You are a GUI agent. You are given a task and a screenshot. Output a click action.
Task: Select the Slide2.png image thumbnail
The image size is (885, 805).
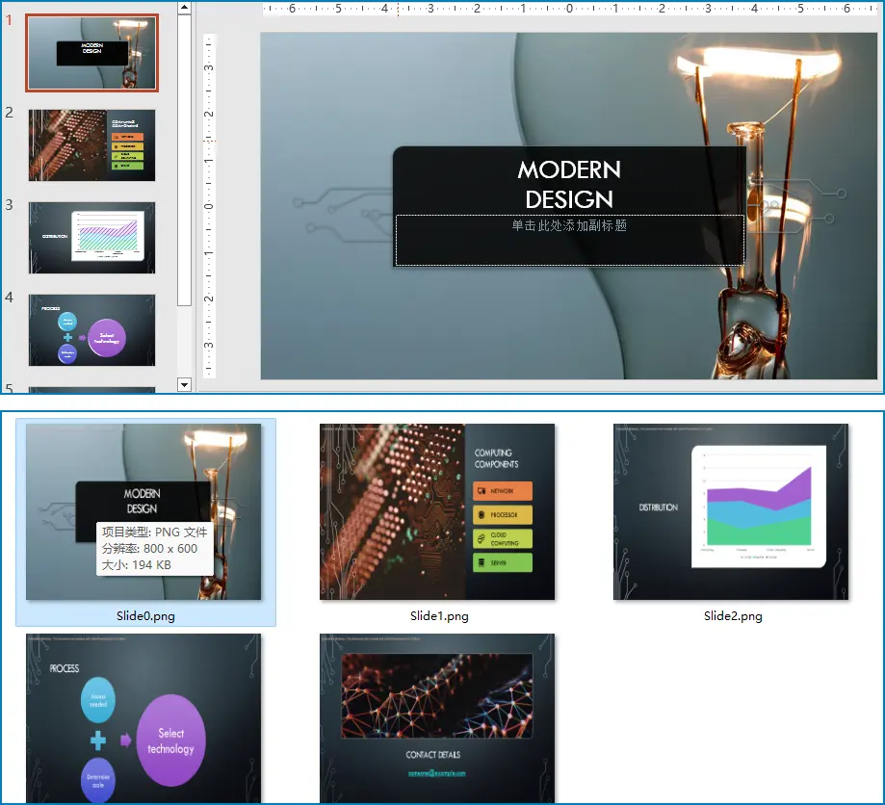click(x=731, y=511)
